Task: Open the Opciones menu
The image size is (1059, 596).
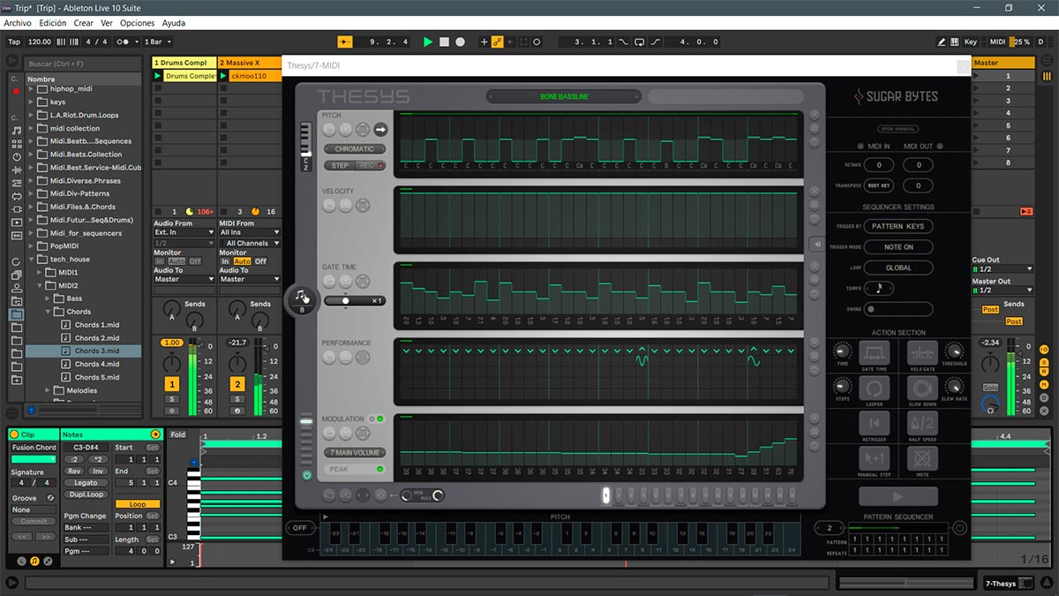Action: (x=137, y=23)
